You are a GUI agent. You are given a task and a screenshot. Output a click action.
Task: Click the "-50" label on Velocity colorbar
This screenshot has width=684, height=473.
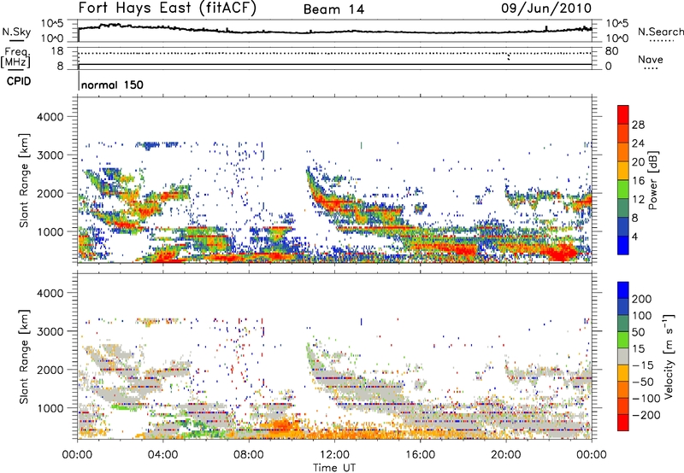point(643,382)
